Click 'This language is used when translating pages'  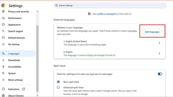click(85, 45)
